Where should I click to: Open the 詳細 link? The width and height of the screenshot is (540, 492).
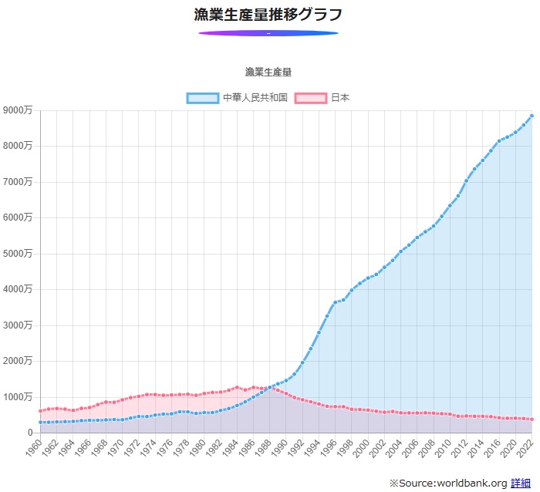[521, 483]
